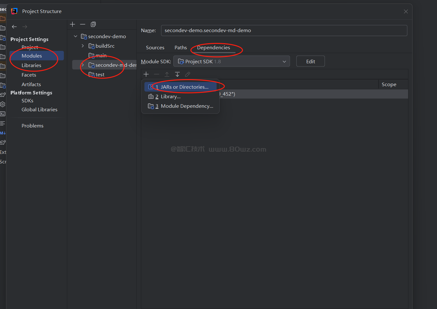437x309 pixels.
Task: Click the edit dependency pencil icon
Action: [x=188, y=74]
